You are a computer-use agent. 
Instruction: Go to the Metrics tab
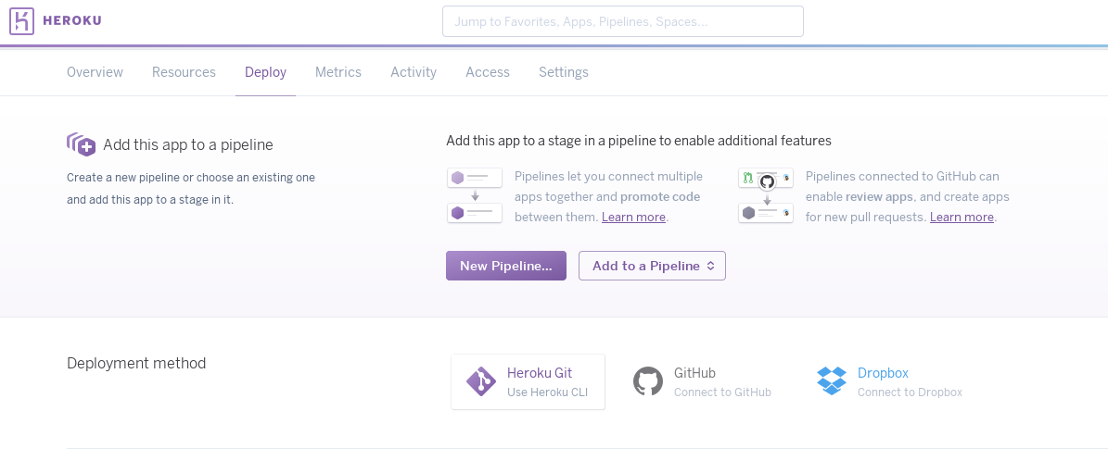338,72
